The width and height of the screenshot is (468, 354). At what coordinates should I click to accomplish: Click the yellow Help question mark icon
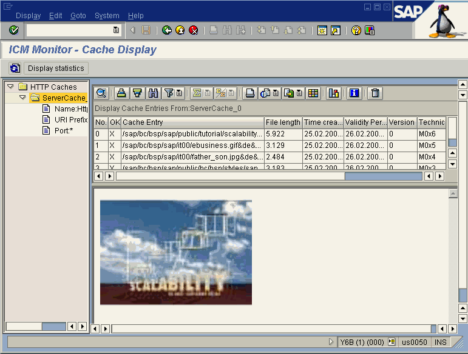(x=356, y=30)
